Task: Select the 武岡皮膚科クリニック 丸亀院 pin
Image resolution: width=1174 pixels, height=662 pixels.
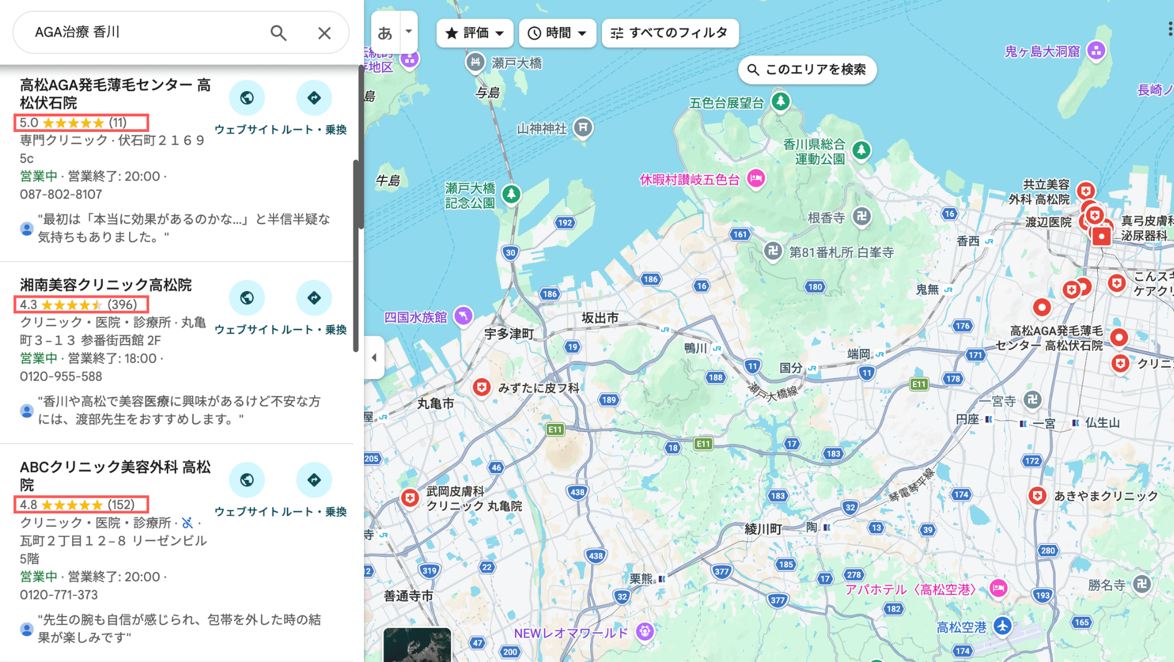Action: pos(410,498)
